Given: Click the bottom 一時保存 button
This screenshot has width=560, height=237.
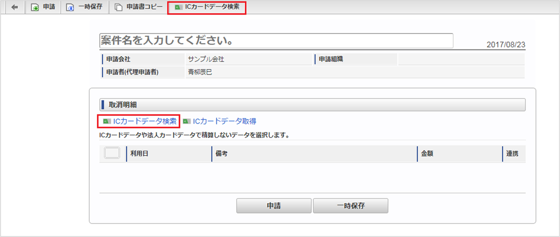Looking at the screenshot, I should (x=350, y=205).
